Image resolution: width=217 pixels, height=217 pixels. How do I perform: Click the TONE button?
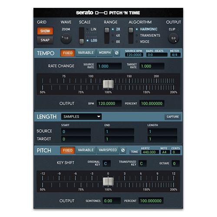[135, 152]
